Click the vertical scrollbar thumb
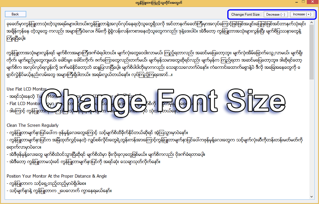The width and height of the screenshot is (319, 204). pos(311,52)
